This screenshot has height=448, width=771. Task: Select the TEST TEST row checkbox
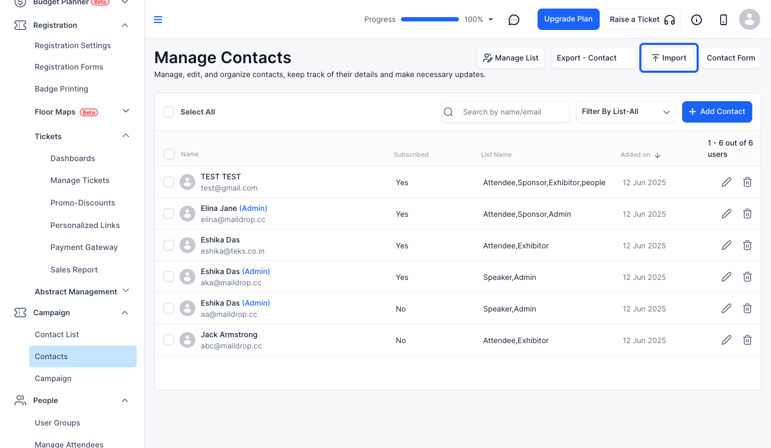[x=169, y=182]
